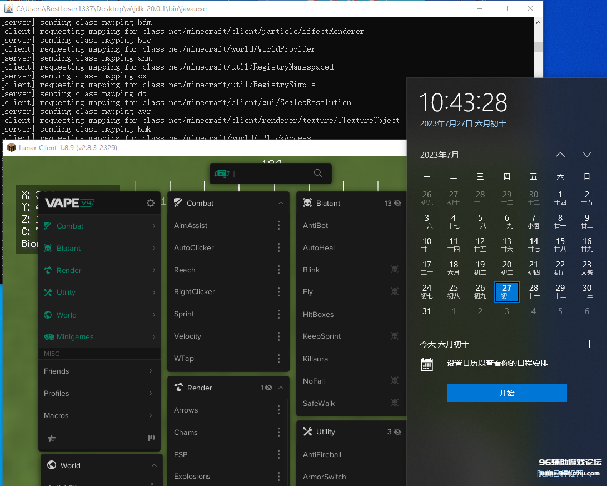
Task: Click the plus icon to add calendar event
Action: [x=589, y=344]
